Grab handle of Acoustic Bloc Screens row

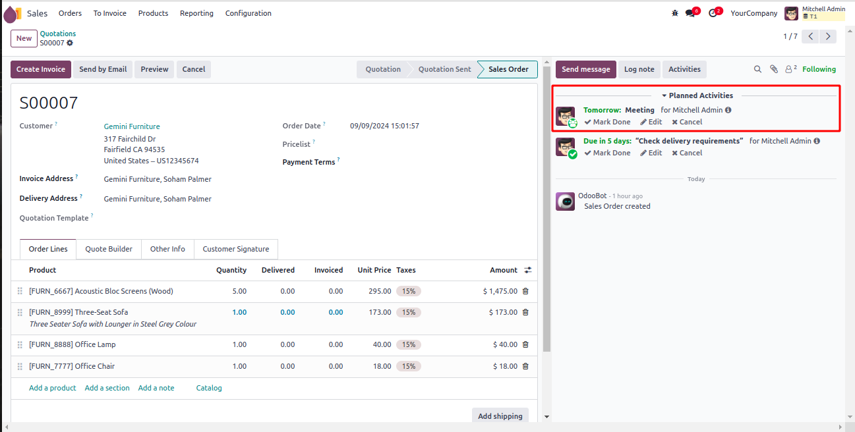tap(20, 291)
